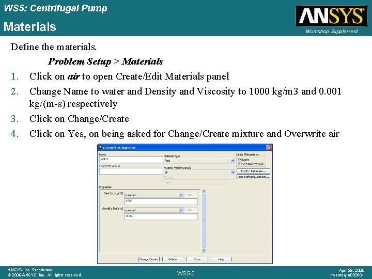The height and width of the screenshot is (279, 372).
Task: Close the Create/Edit Materials dialog with X
Action: (x=269, y=147)
